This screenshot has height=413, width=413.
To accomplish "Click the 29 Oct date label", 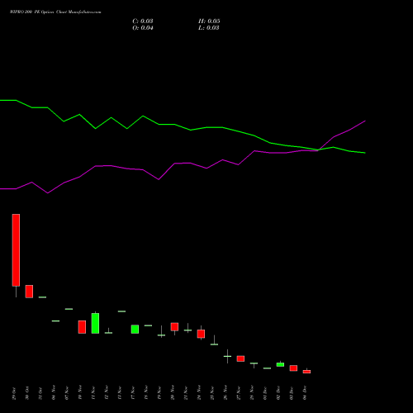I will pyautogui.click(x=14, y=393).
